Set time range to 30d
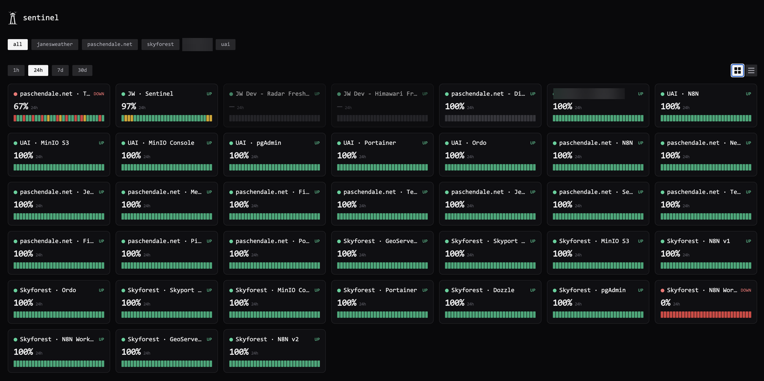 [83, 70]
